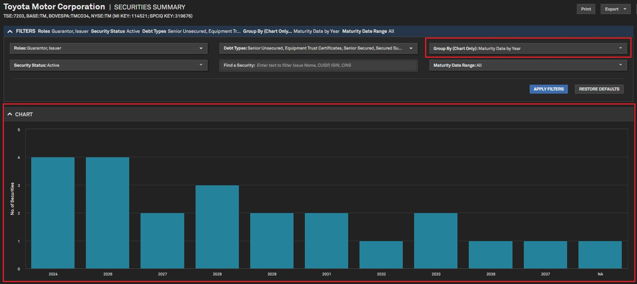Collapse the FILTERS section chevron
The image size is (637, 284).
(x=10, y=31)
